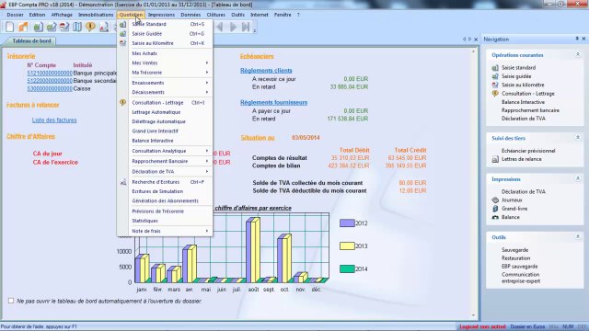
Task: Expand the Note de frais submenu
Action: point(165,231)
